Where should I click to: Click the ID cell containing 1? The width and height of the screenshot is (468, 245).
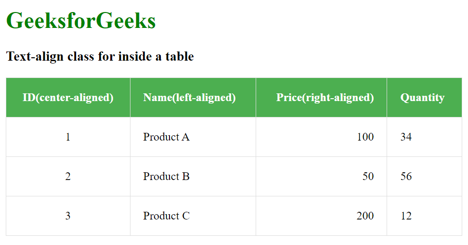(x=68, y=137)
